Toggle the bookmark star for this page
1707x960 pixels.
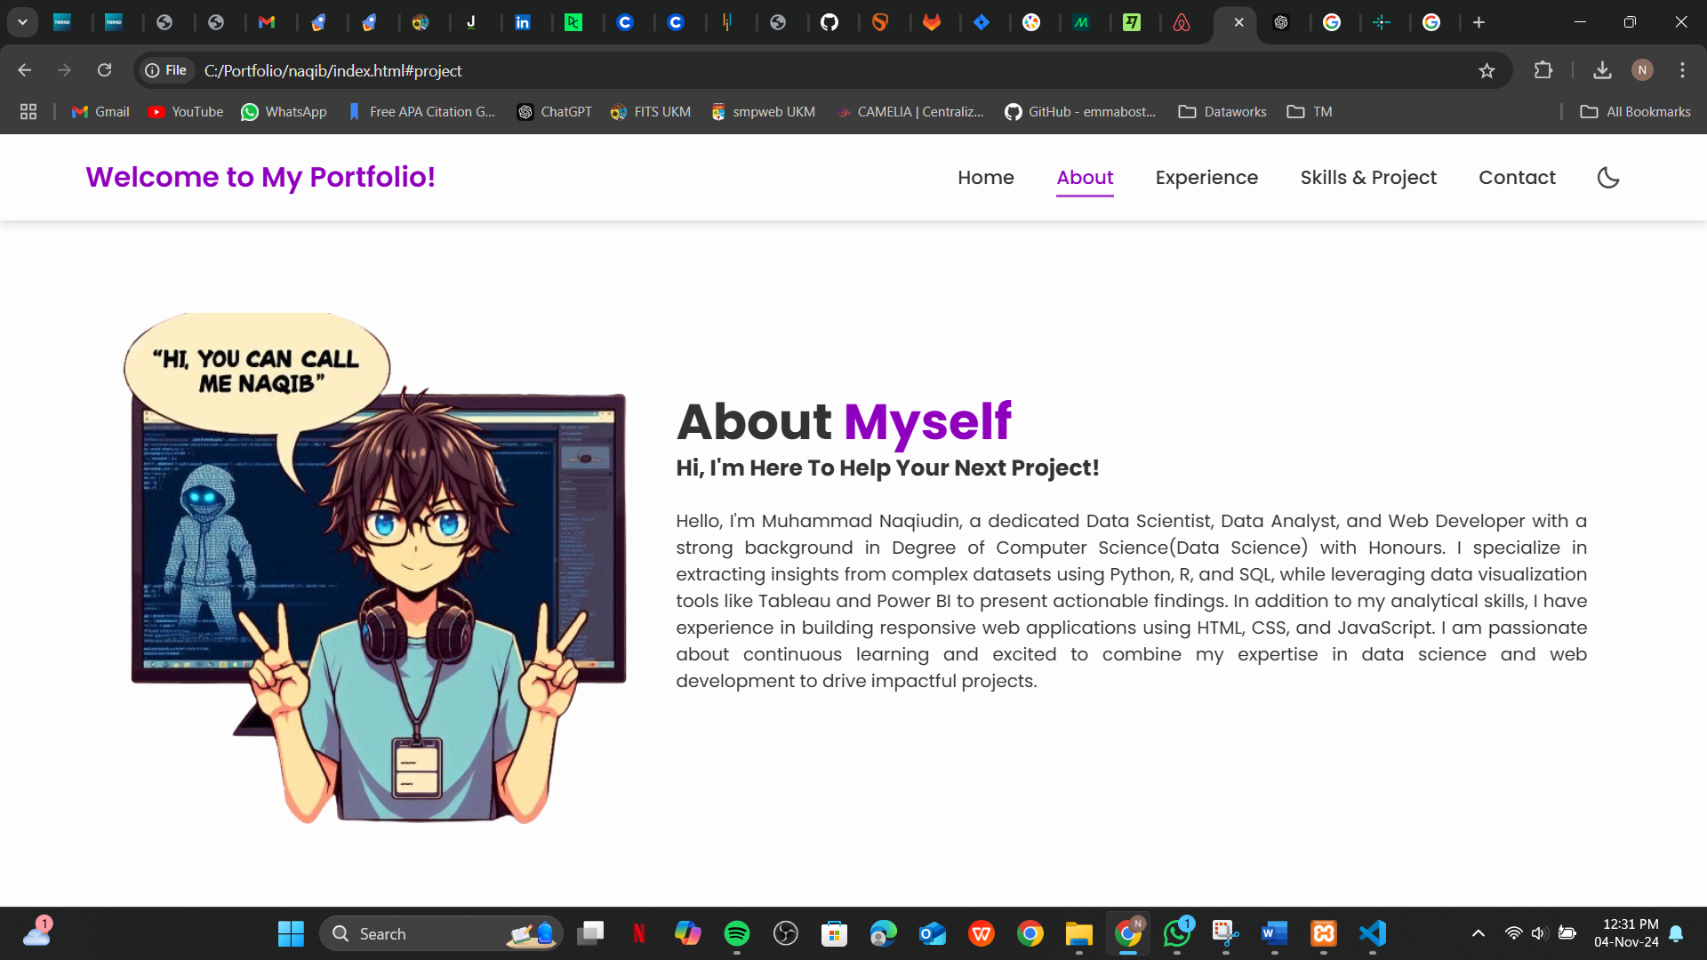coord(1487,70)
